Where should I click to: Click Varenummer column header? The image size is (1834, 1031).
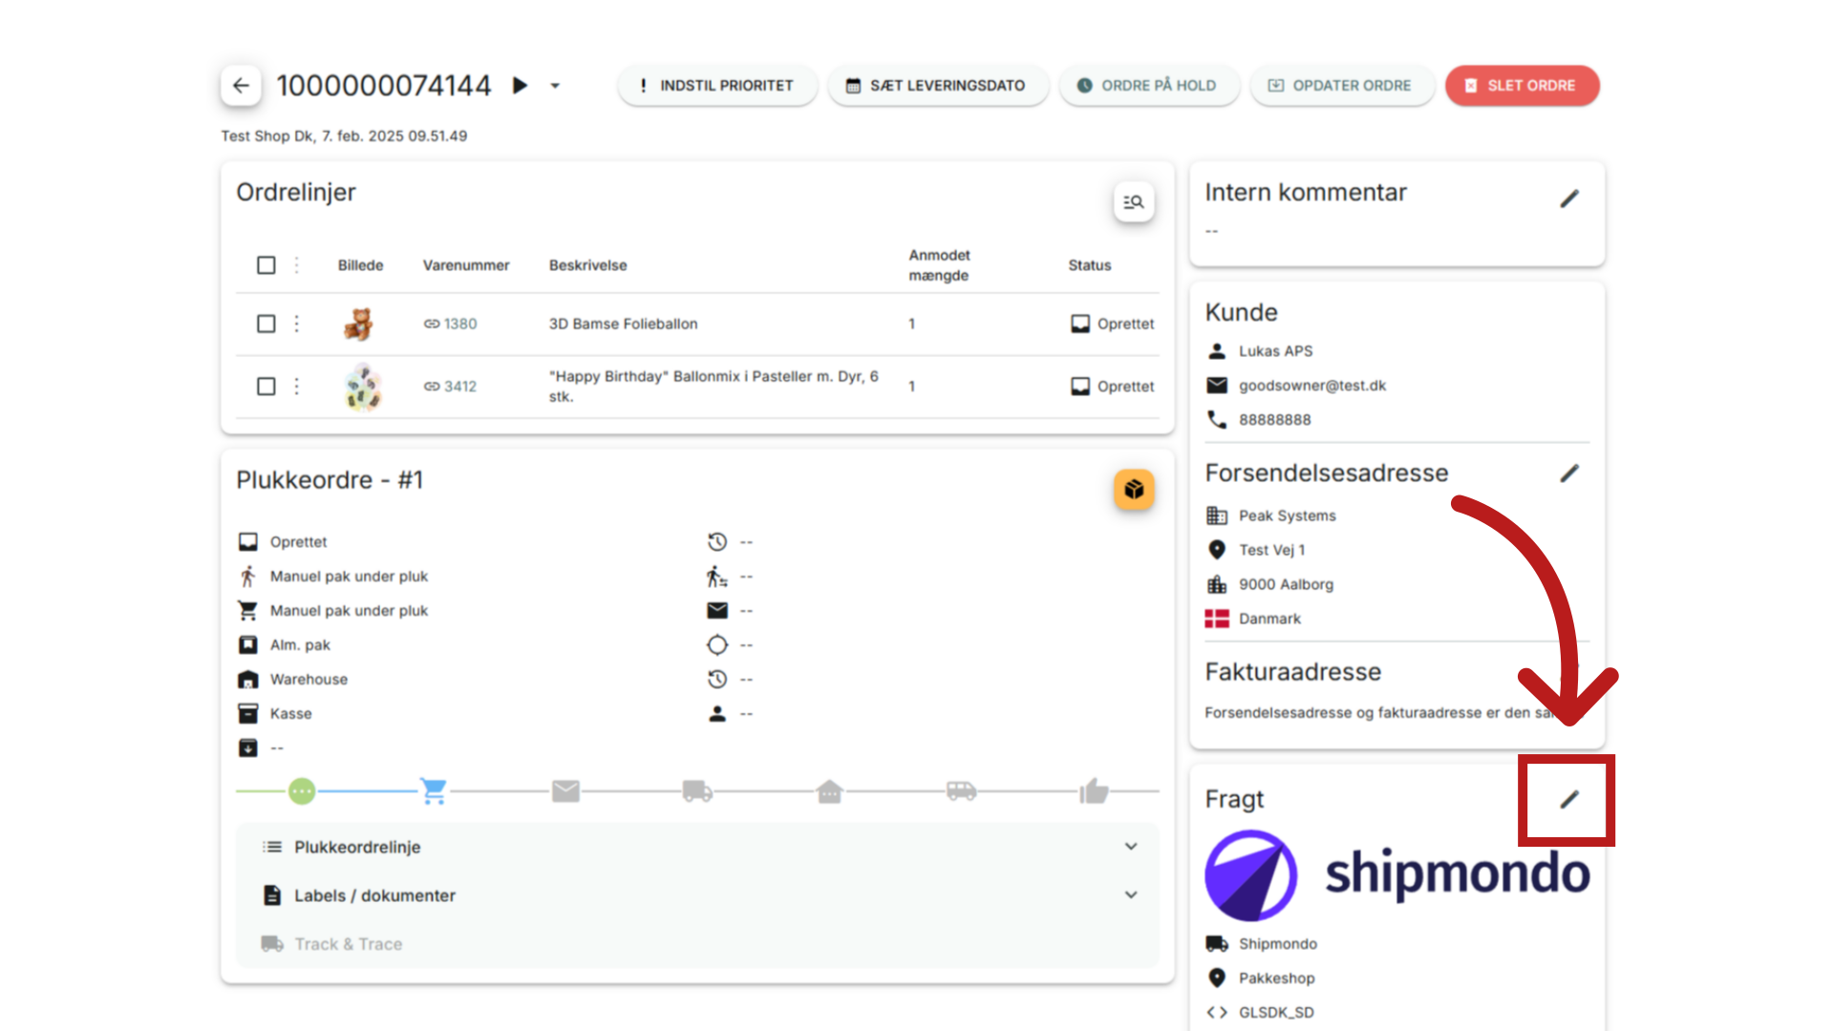tap(466, 265)
